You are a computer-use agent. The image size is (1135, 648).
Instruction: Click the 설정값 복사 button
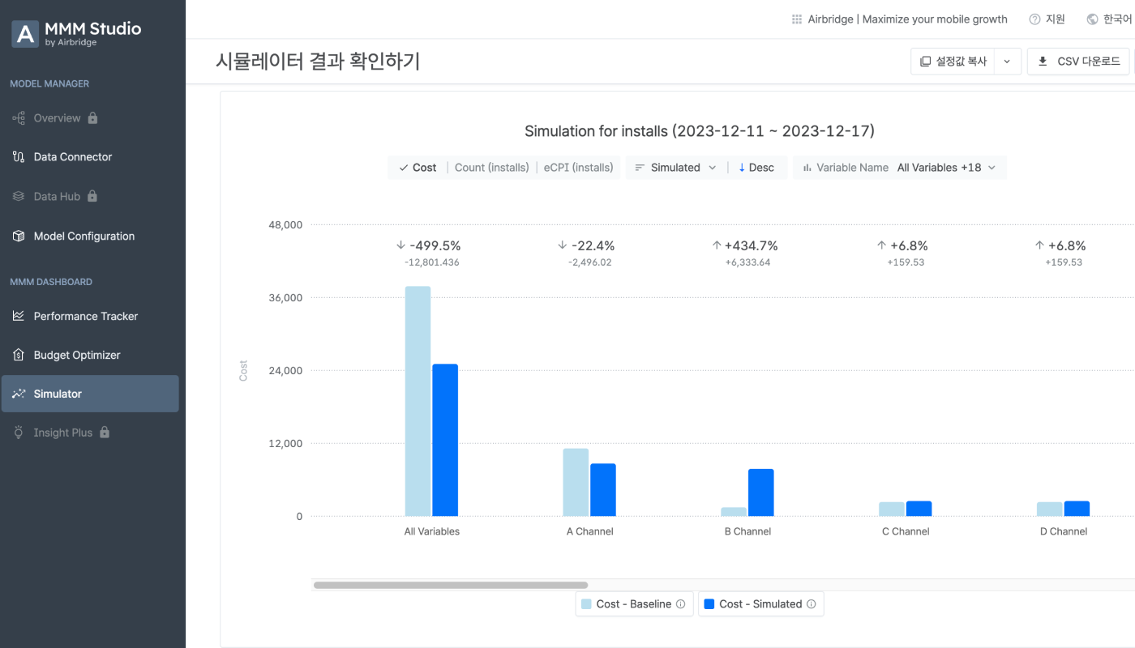(x=953, y=62)
